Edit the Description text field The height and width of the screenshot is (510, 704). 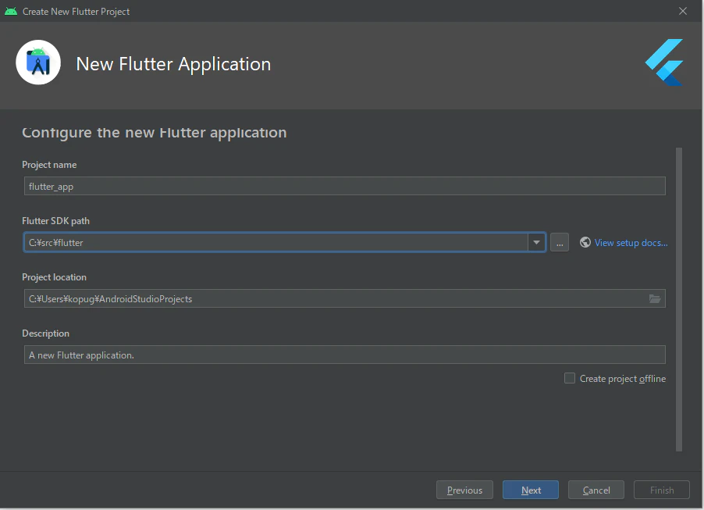(345, 355)
